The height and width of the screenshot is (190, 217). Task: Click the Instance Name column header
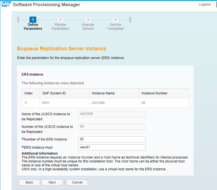coord(114,93)
